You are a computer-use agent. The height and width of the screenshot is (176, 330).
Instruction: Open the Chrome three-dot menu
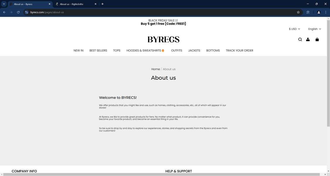(x=326, y=12)
